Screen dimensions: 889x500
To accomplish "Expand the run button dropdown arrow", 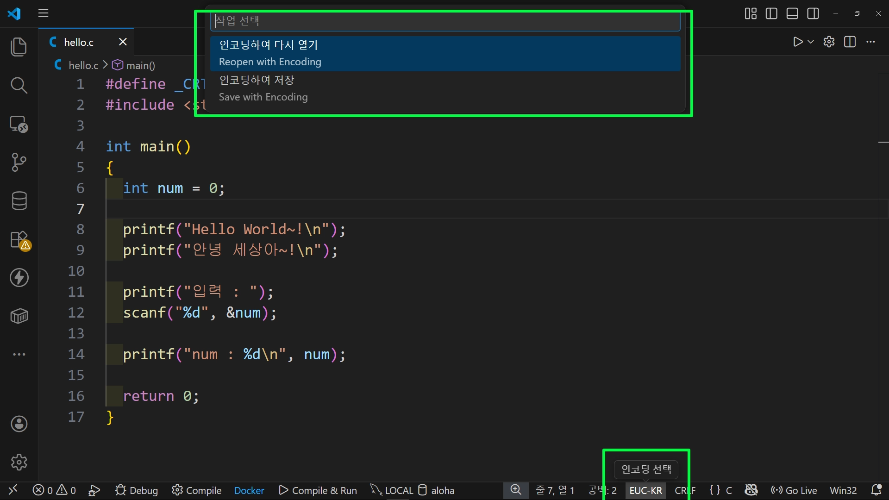I will (x=811, y=42).
